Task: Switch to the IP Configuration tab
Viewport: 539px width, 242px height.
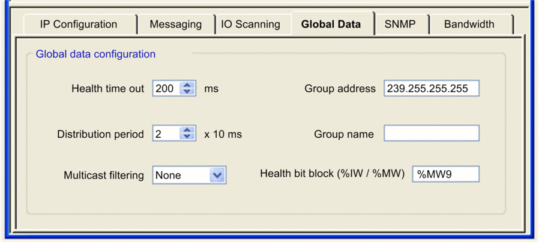Action: pyautogui.click(x=78, y=25)
